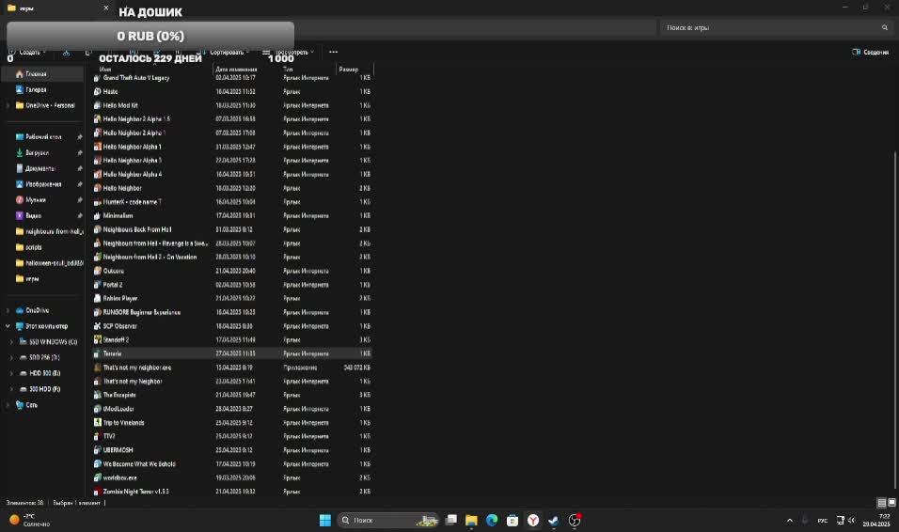Open the three-dots more options menu

click(x=333, y=53)
